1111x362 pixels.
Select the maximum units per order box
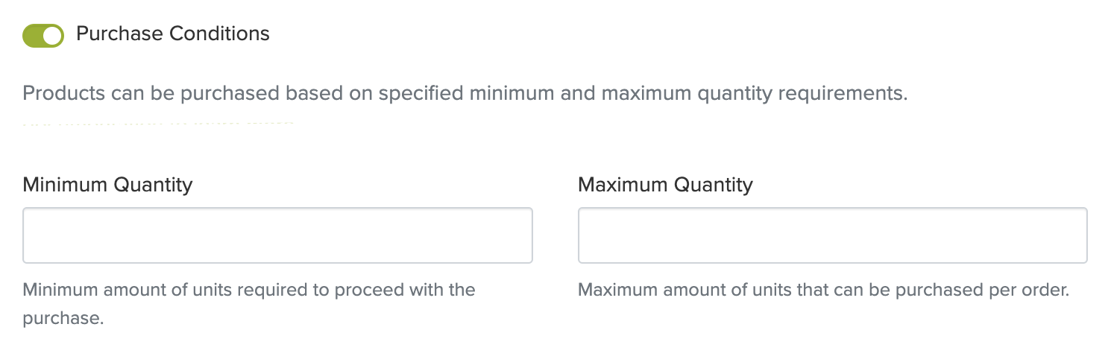(x=832, y=235)
